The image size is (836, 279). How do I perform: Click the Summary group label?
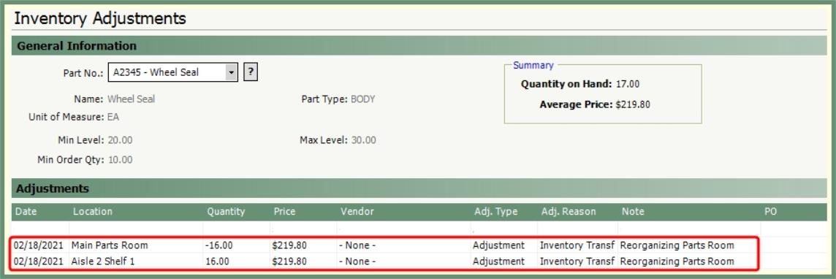533,65
